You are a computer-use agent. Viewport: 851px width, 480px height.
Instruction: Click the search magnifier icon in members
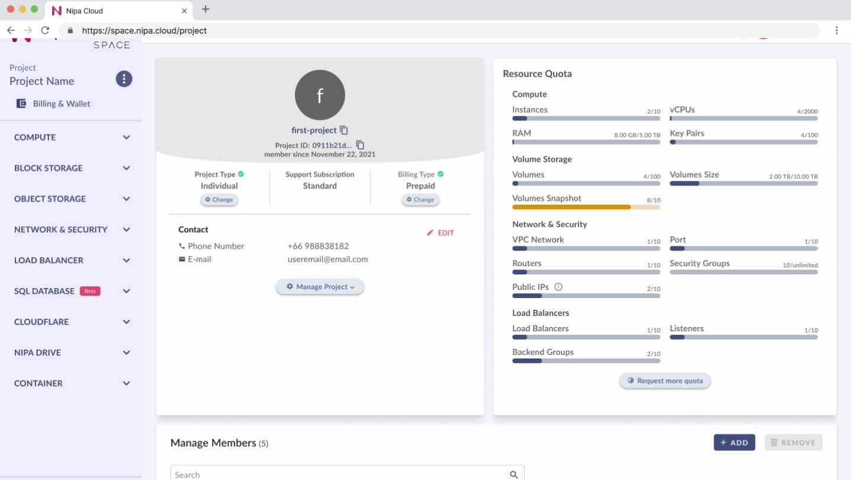[x=513, y=475]
